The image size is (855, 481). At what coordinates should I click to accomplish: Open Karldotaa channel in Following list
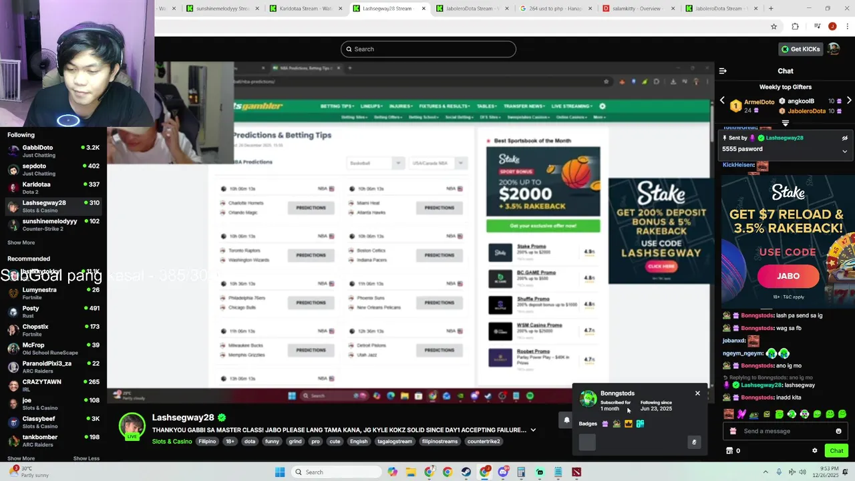click(x=53, y=188)
